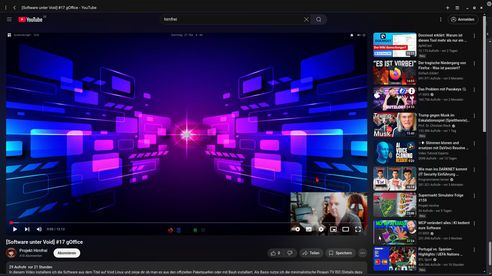
Task: Click the YouTube logo to go home
Action: click(x=30, y=20)
